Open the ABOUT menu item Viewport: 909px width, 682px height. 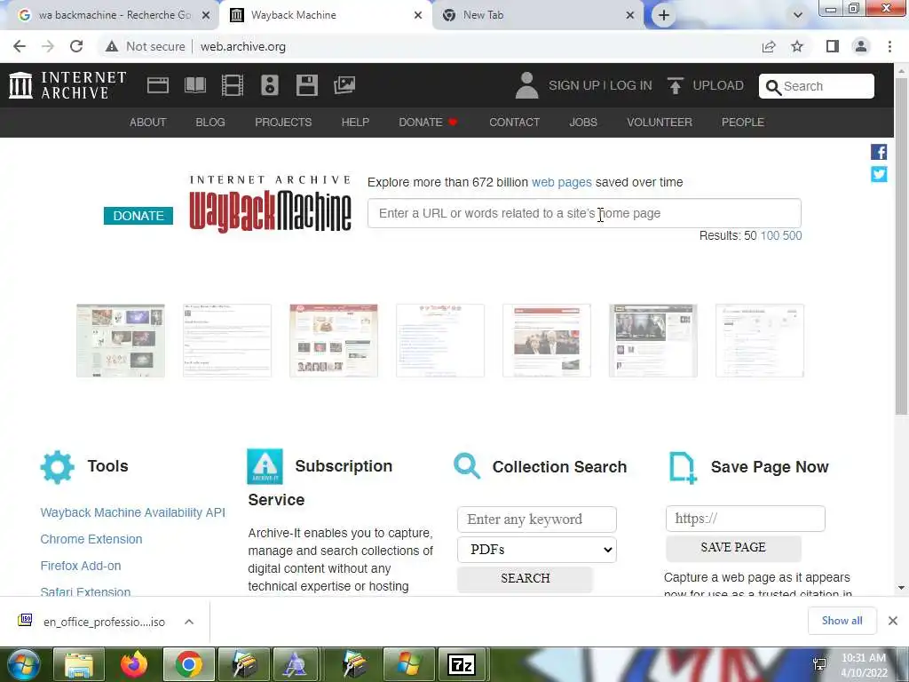click(x=148, y=123)
